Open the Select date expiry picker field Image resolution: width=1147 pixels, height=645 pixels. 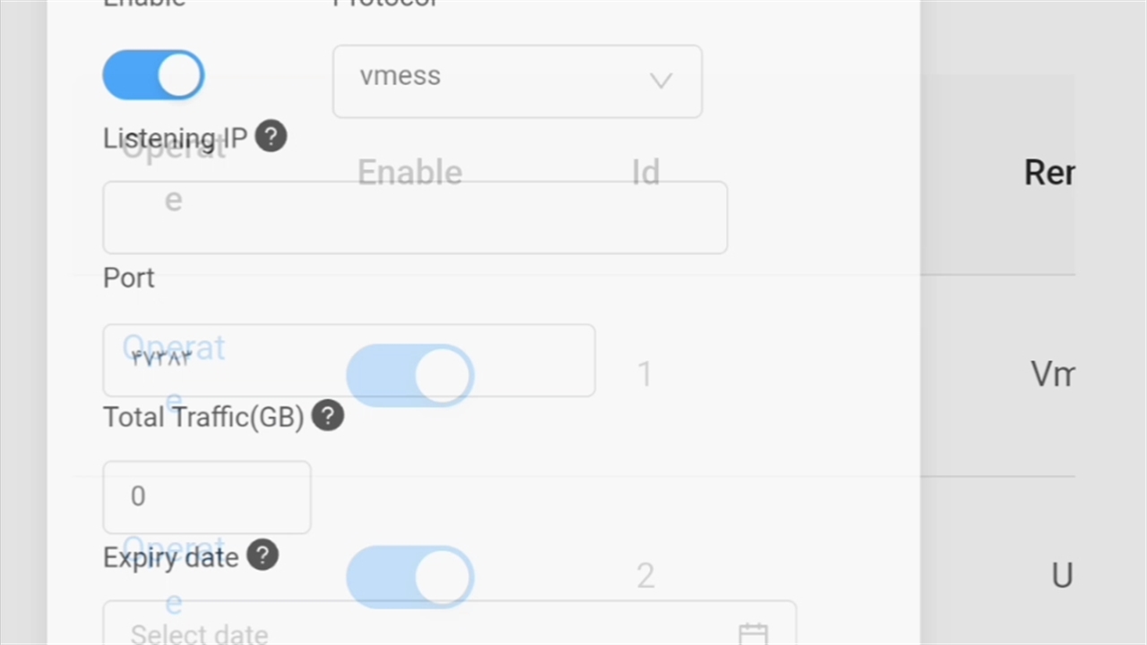pos(430,632)
